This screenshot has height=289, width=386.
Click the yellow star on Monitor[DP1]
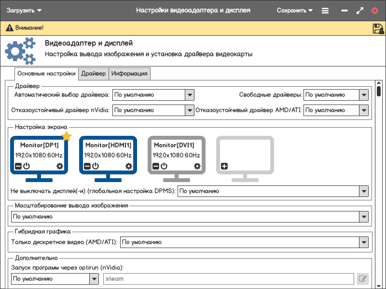[67, 137]
